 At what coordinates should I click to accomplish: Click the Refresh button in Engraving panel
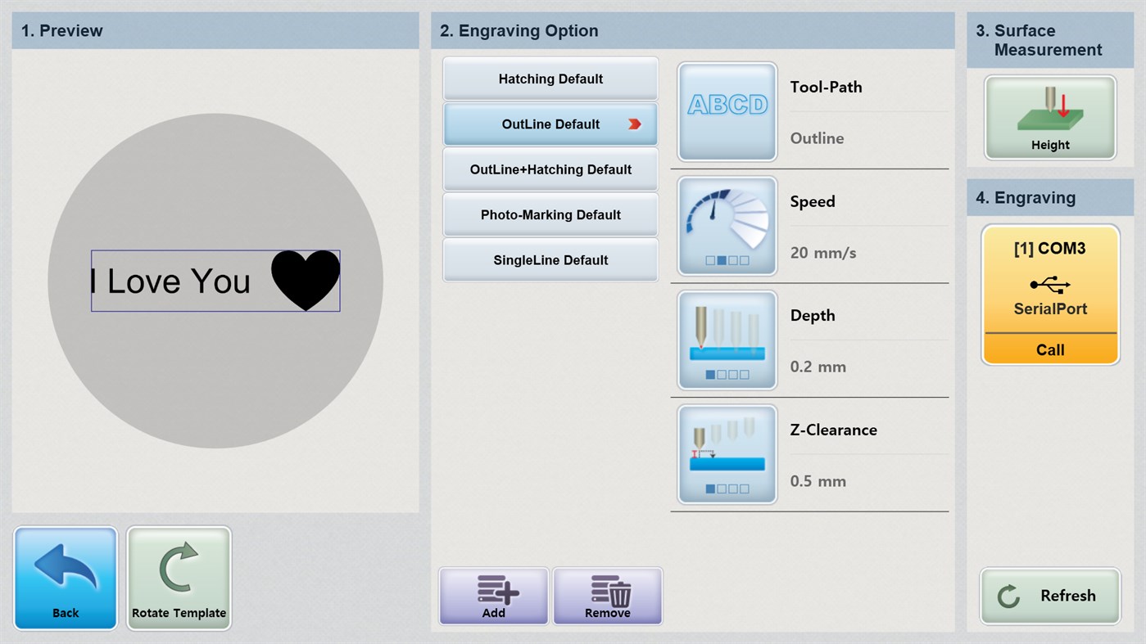[1049, 596]
